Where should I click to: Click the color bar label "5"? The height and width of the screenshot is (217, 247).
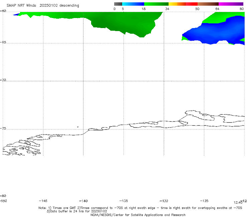pyautogui.click(x=123, y=9)
